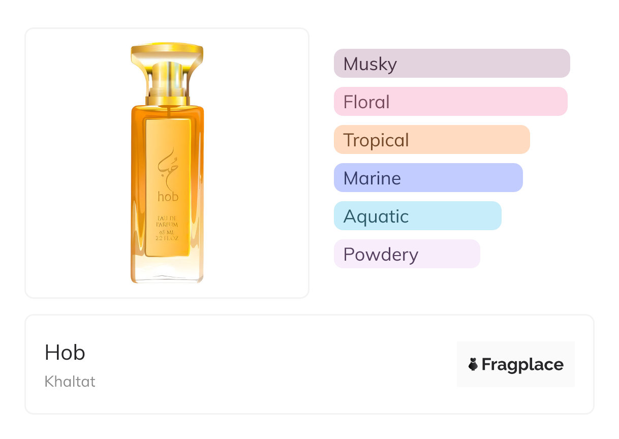This screenshot has width=619, height=439.
Task: Click the Tropical accord bar
Action: (431, 140)
